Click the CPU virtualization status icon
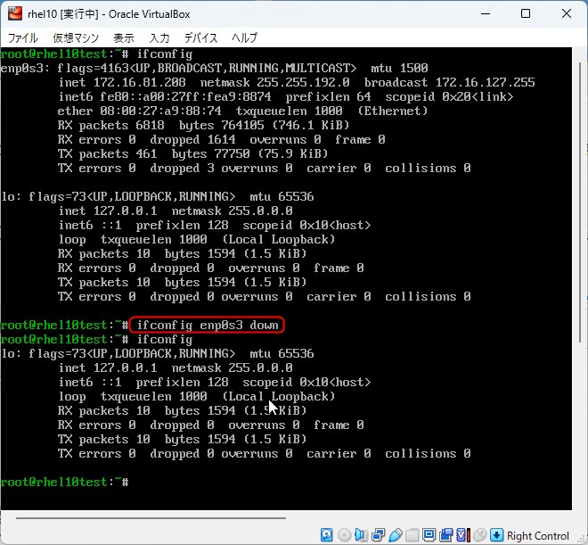This screenshot has height=545, width=588. coord(462,534)
